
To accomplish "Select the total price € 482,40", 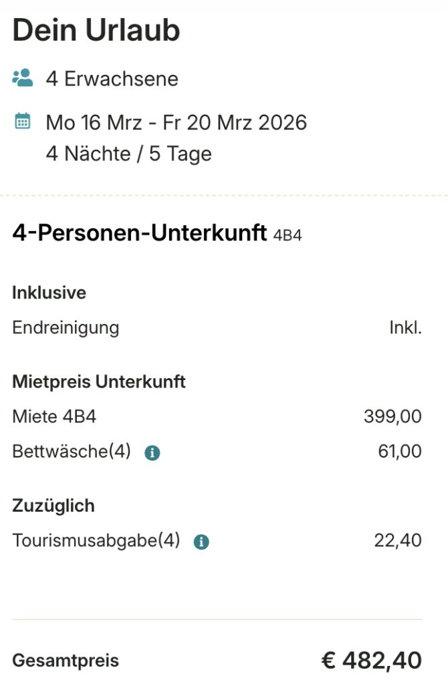I will click(372, 659).
